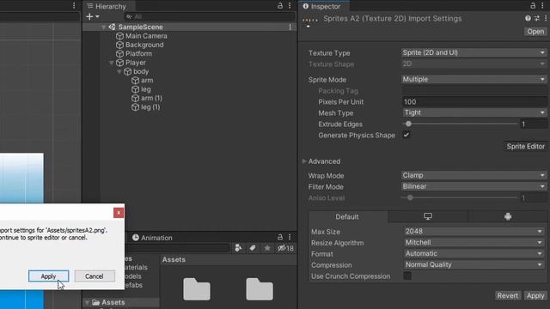Click the Hierarchy search field

(x=210, y=16)
